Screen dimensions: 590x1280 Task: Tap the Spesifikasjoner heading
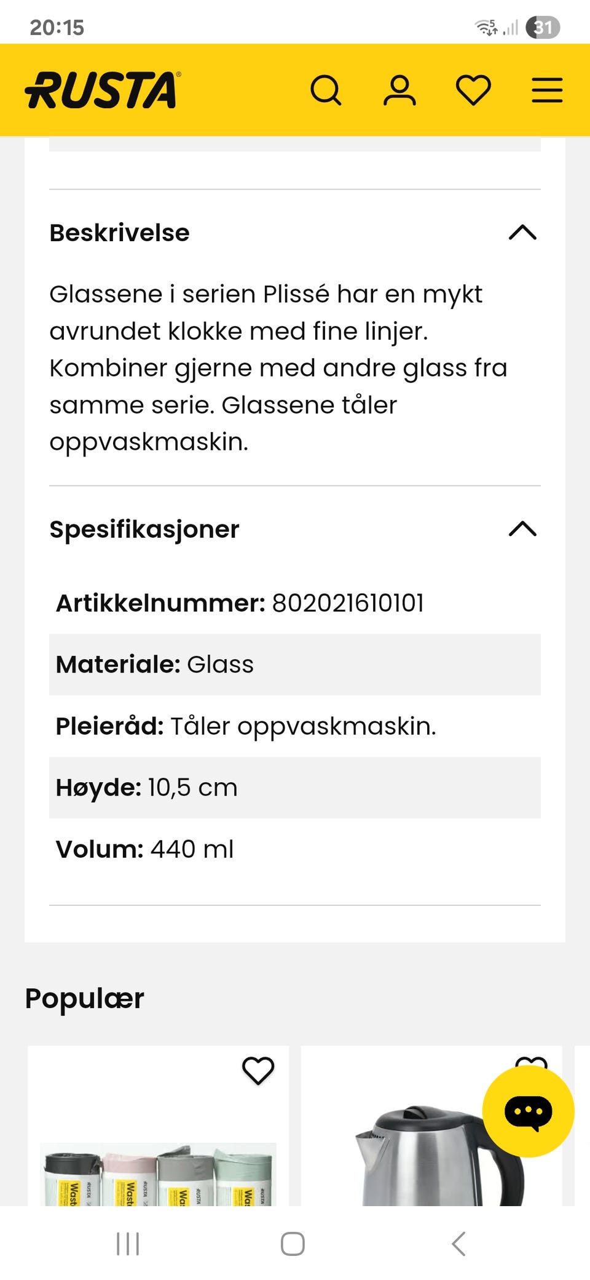tap(144, 529)
